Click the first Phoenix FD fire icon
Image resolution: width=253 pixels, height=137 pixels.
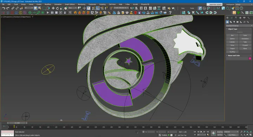click(x=75, y=13)
